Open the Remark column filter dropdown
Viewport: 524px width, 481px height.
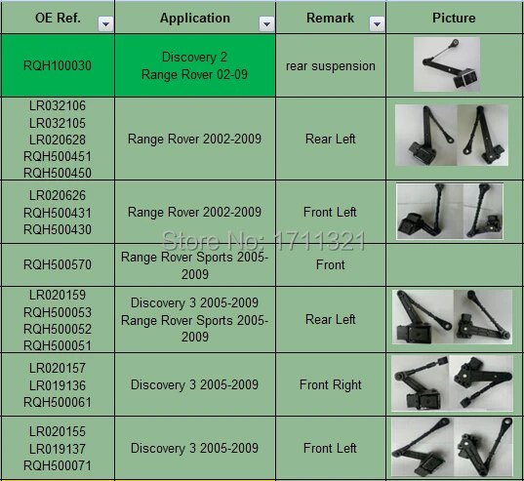(x=377, y=24)
